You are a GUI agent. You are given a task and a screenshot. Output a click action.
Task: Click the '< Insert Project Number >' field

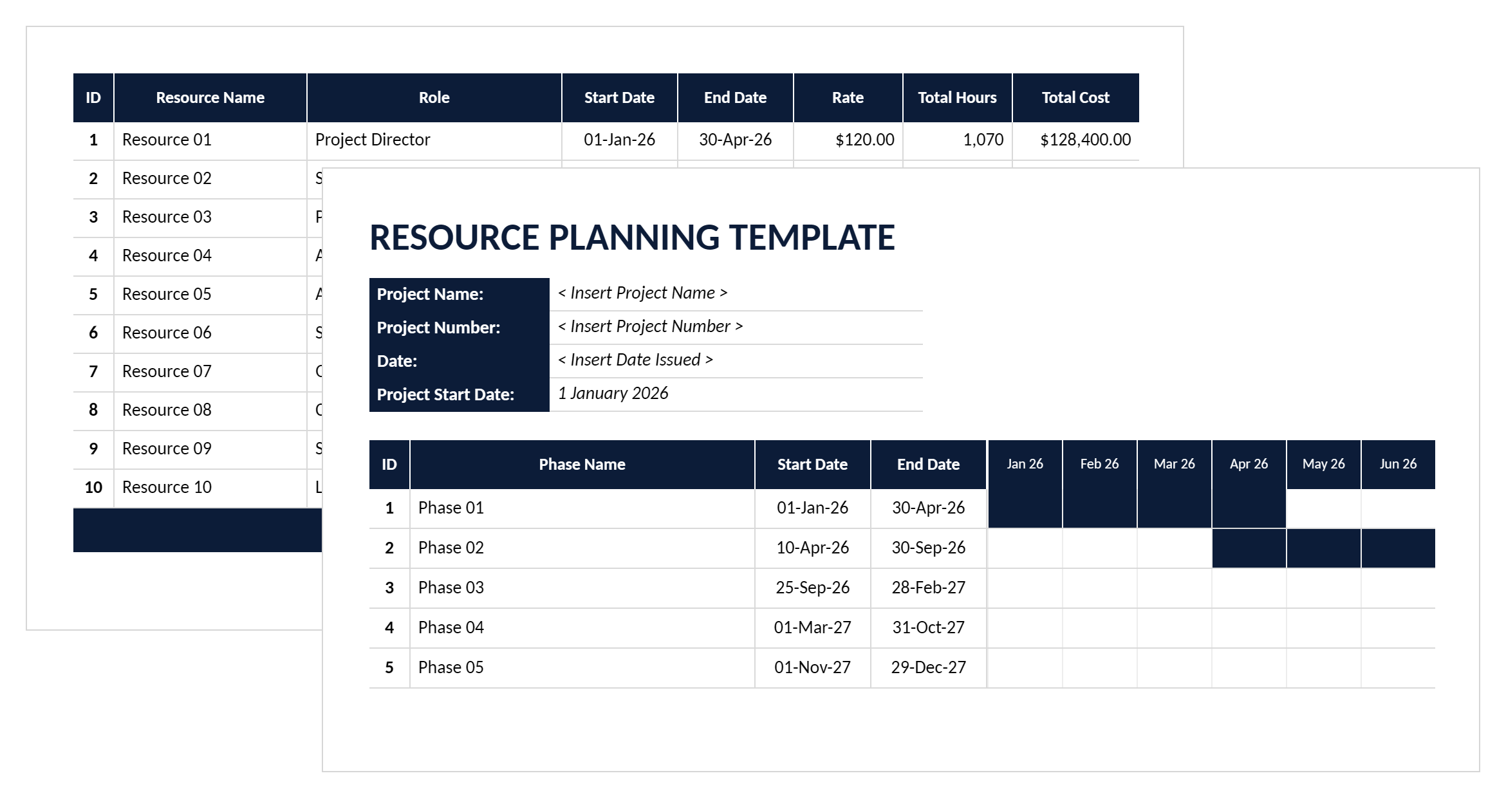point(736,327)
